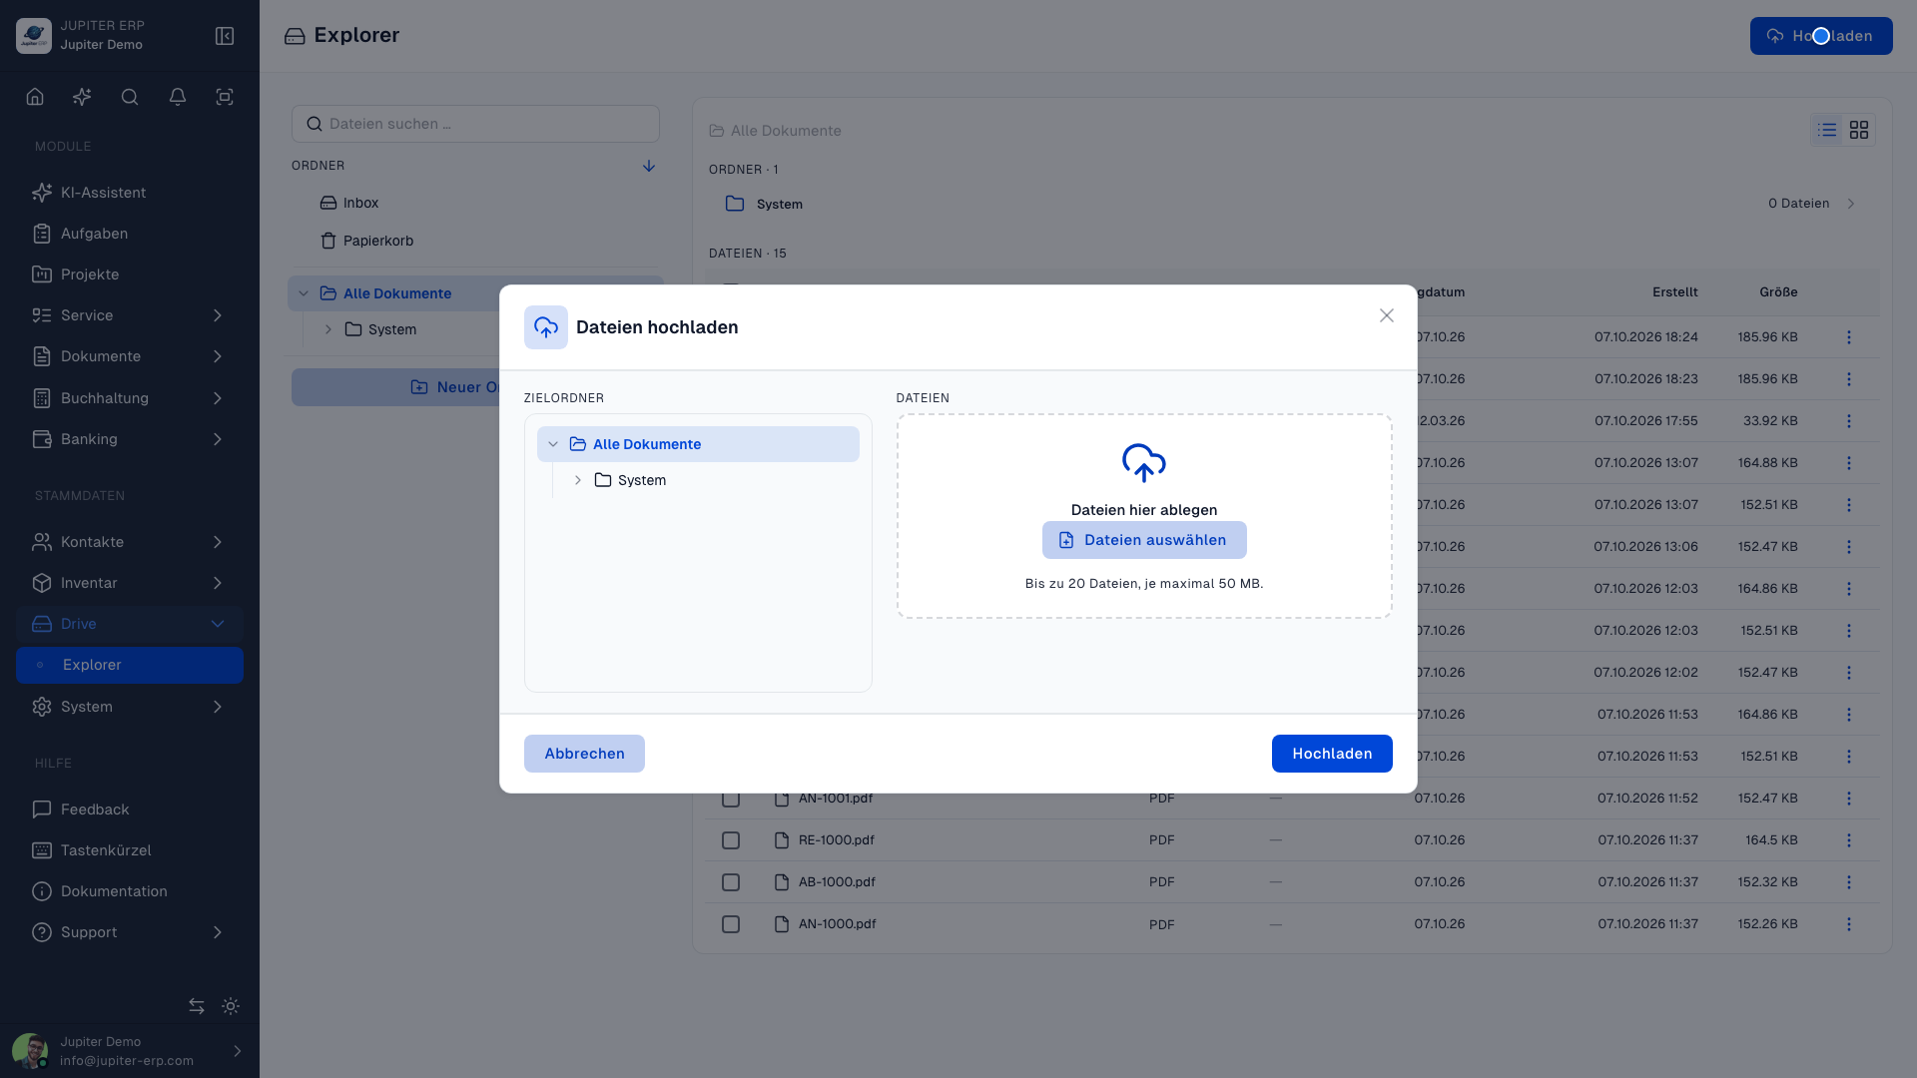Expand the Buchhaltung module menu
Screen dimensions: 1917x1078
point(130,398)
